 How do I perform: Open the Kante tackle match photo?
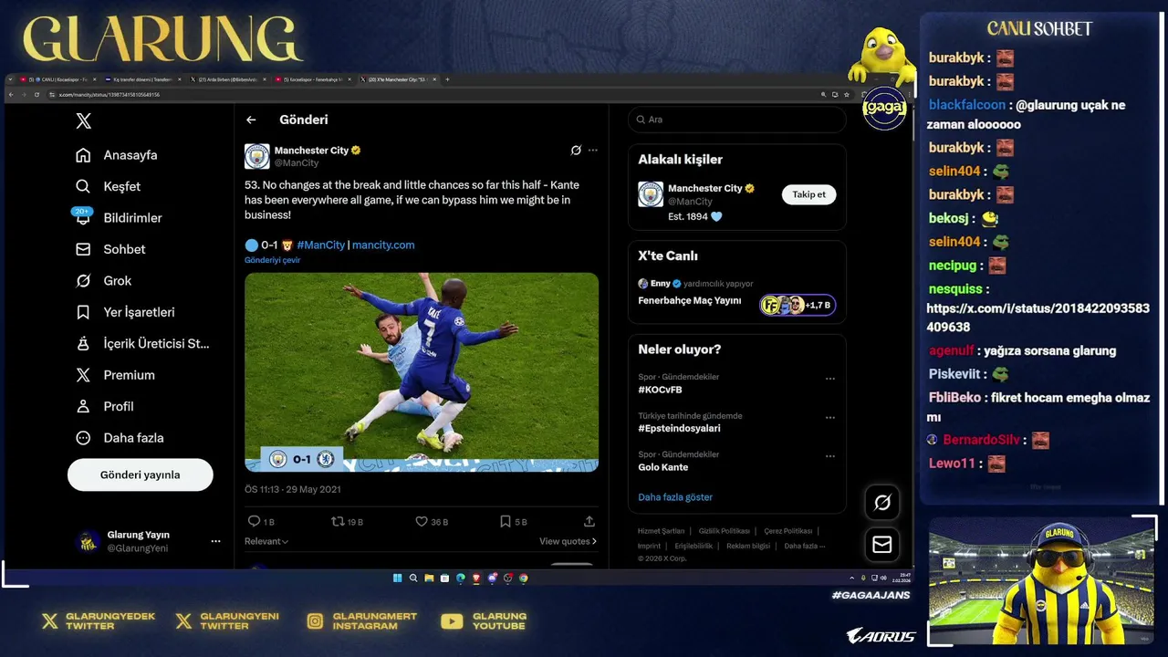(x=422, y=372)
